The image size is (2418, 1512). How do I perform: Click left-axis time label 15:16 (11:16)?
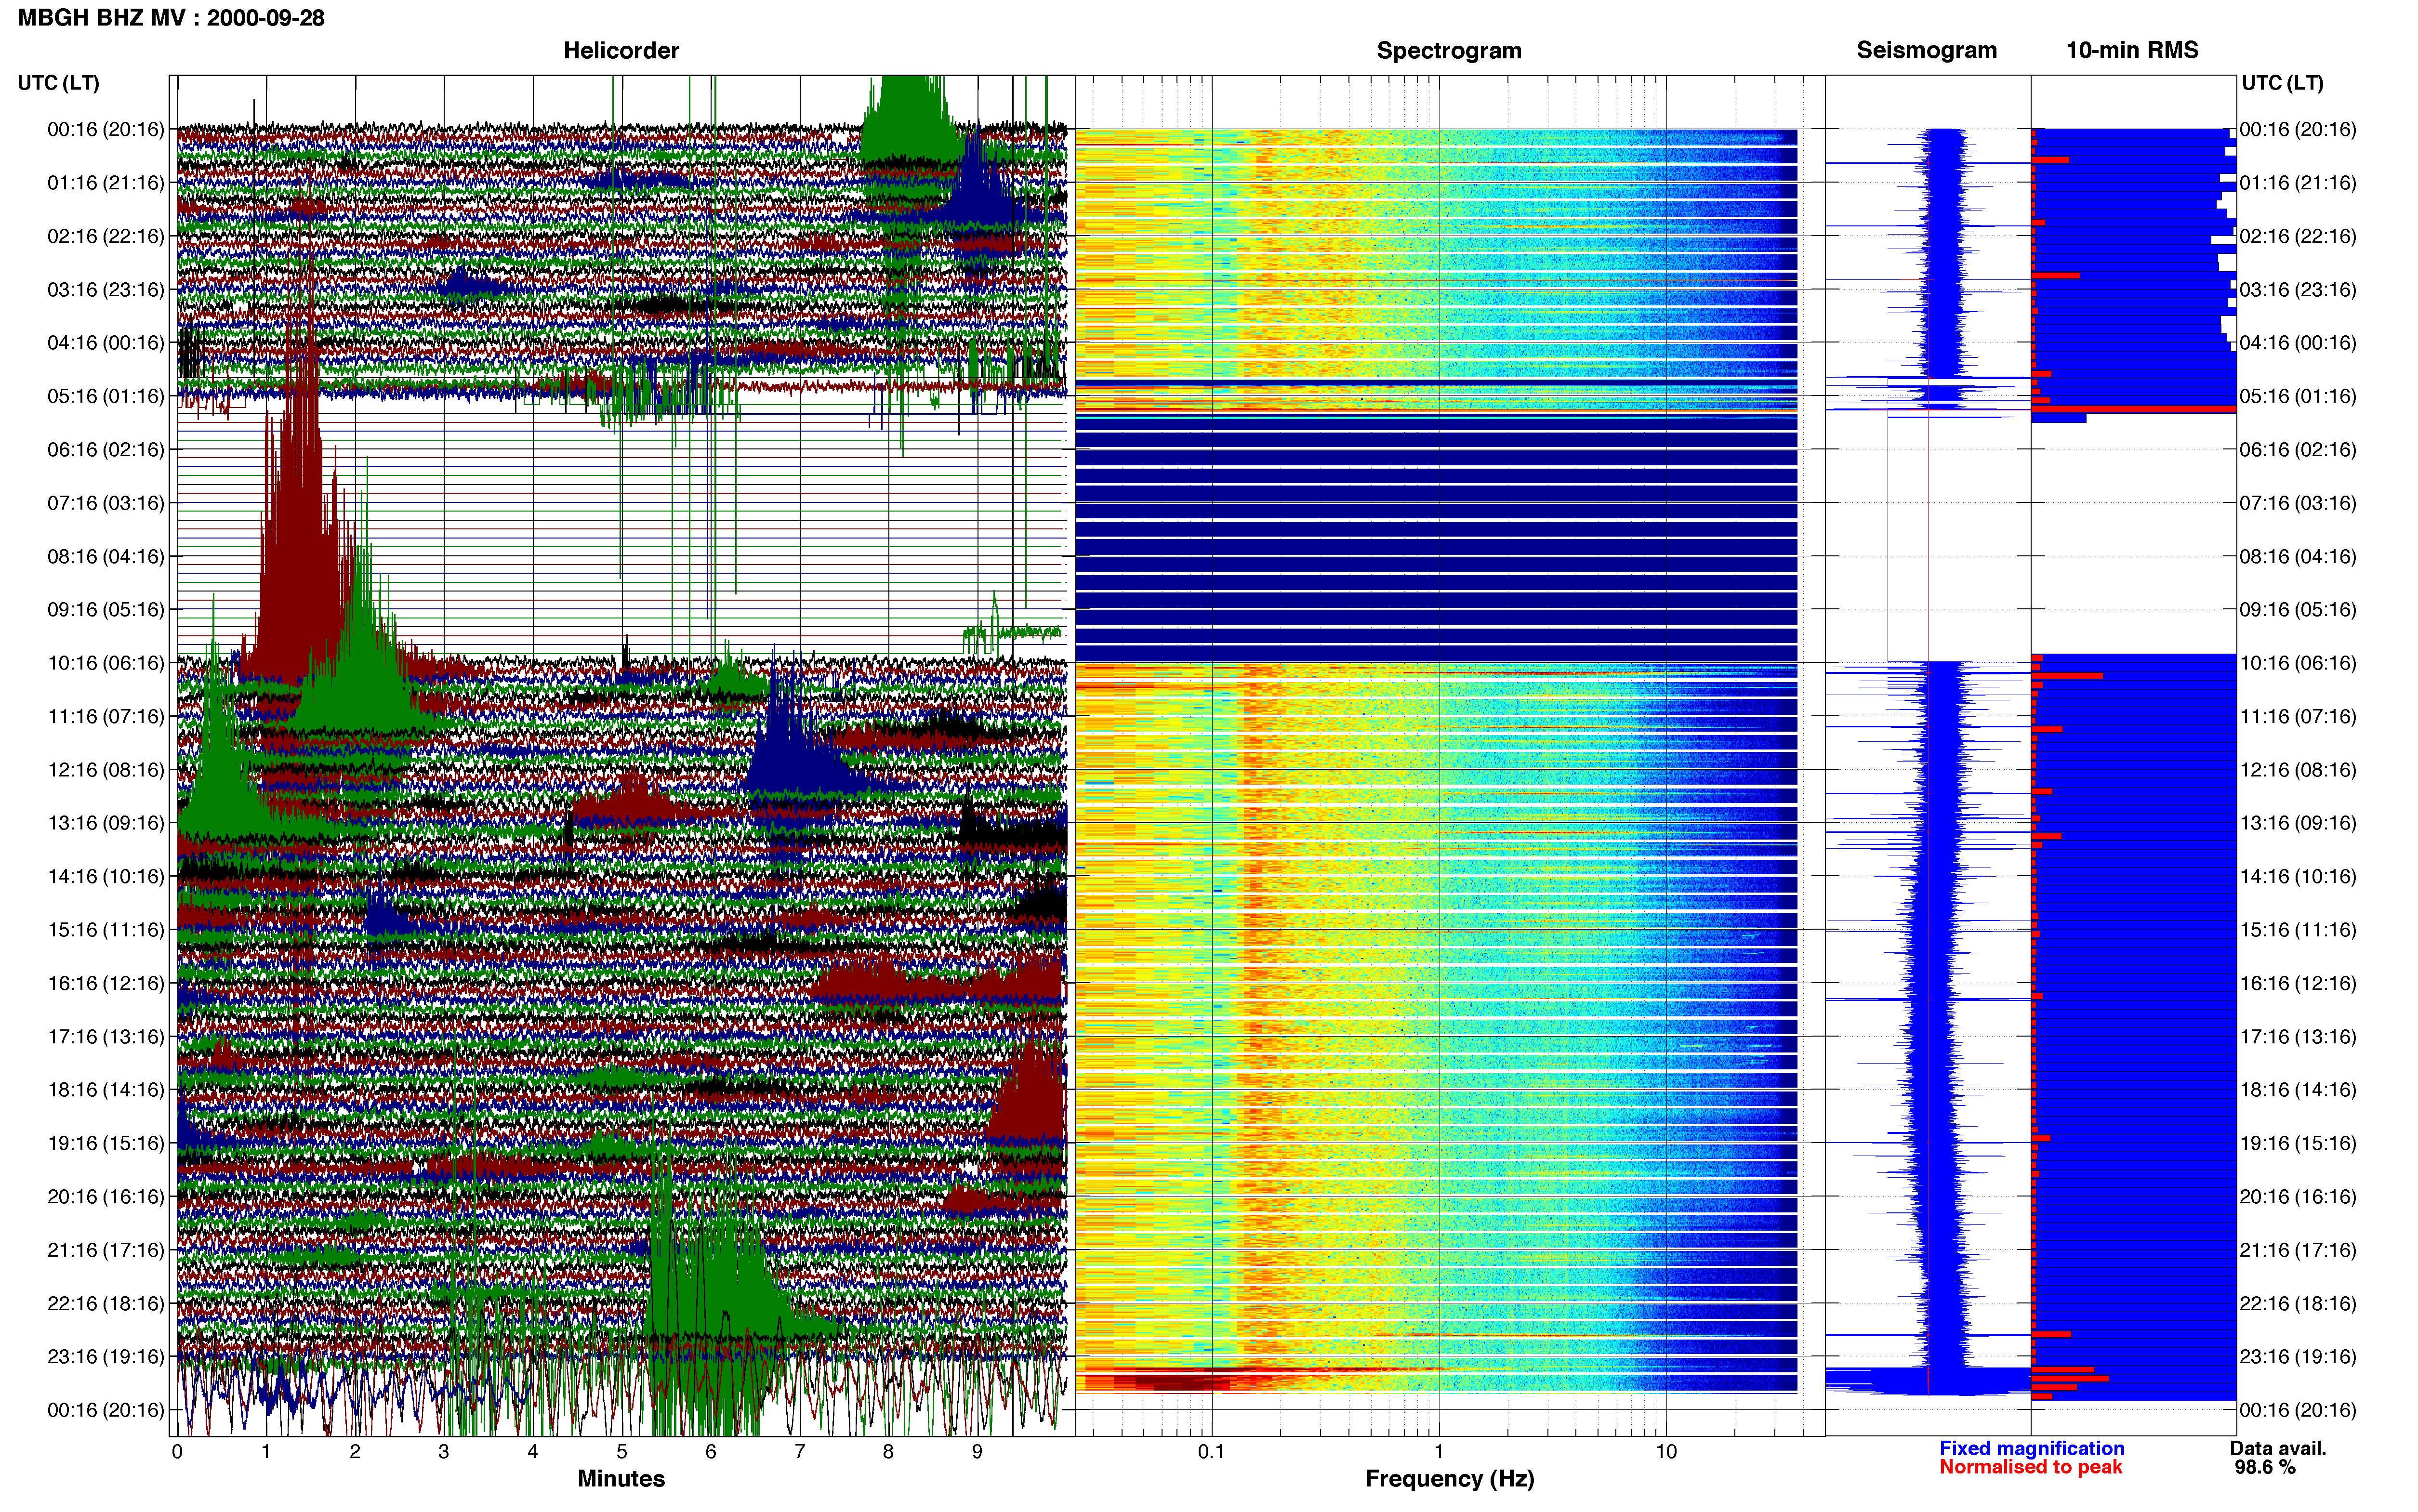[106, 930]
